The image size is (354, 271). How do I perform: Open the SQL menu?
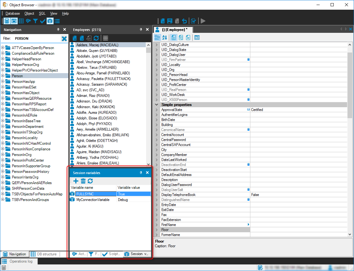click(x=42, y=13)
